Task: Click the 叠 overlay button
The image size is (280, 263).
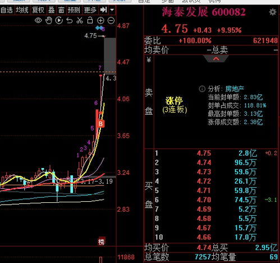Action: point(52,10)
